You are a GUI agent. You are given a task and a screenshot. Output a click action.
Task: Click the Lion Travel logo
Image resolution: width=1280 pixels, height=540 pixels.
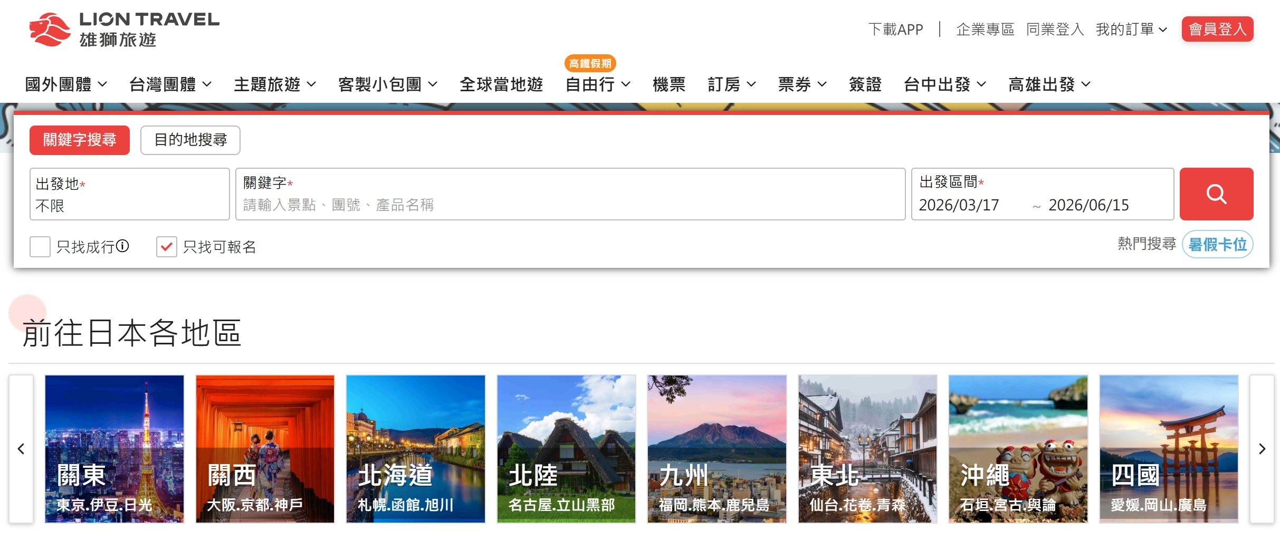tap(124, 30)
